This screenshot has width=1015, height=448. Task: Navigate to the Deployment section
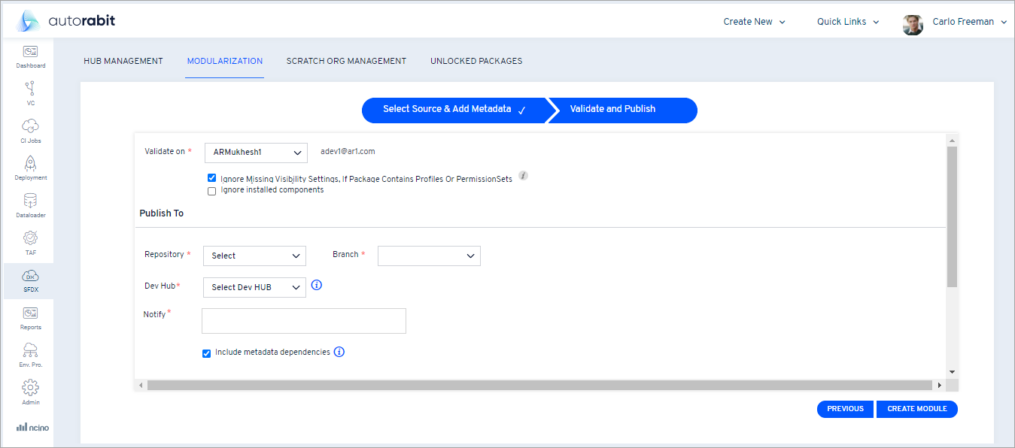point(30,166)
